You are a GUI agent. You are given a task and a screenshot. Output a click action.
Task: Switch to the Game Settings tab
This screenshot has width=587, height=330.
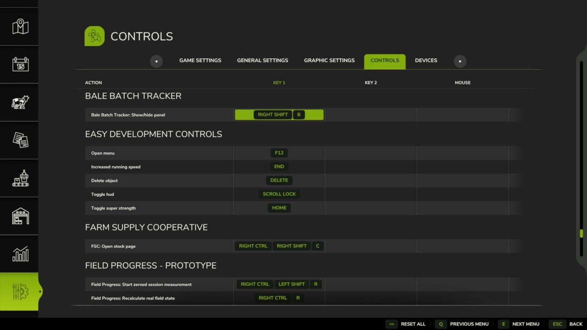[200, 60]
